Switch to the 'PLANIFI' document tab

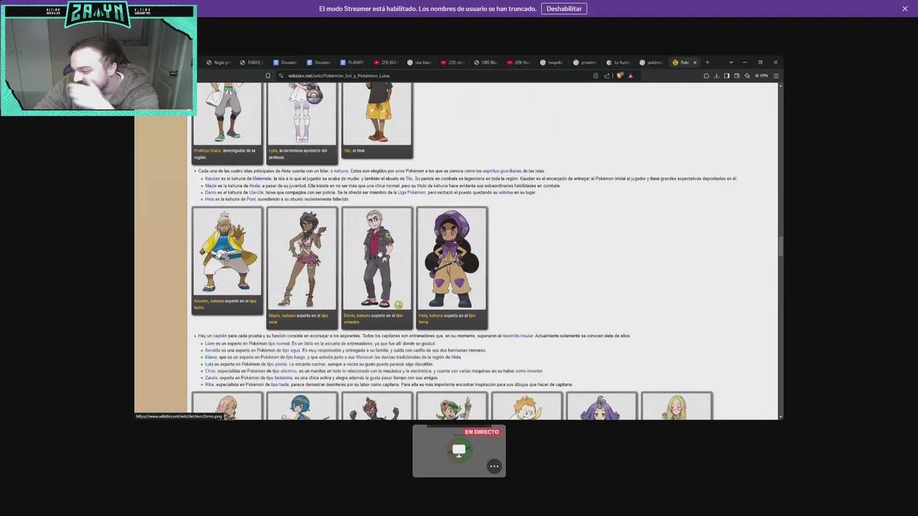(x=352, y=62)
